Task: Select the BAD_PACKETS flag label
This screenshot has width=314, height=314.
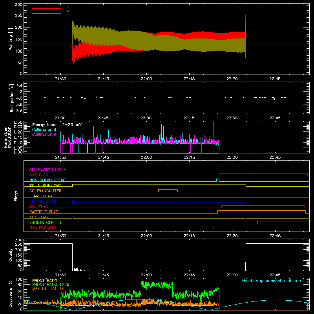Action: point(43,228)
